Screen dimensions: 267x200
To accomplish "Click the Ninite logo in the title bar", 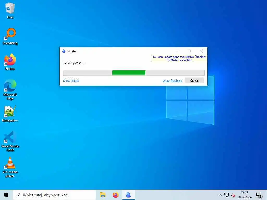I will coord(64,51).
